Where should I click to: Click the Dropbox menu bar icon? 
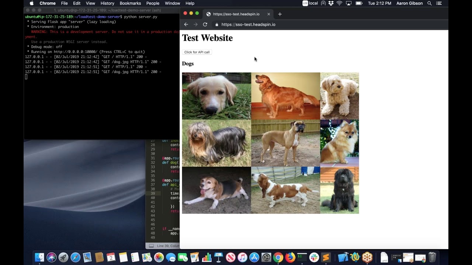tap(331, 3)
